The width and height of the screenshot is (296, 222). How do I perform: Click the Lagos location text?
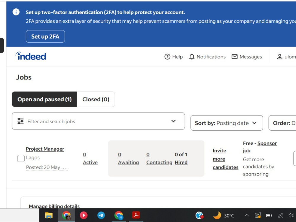click(x=33, y=157)
